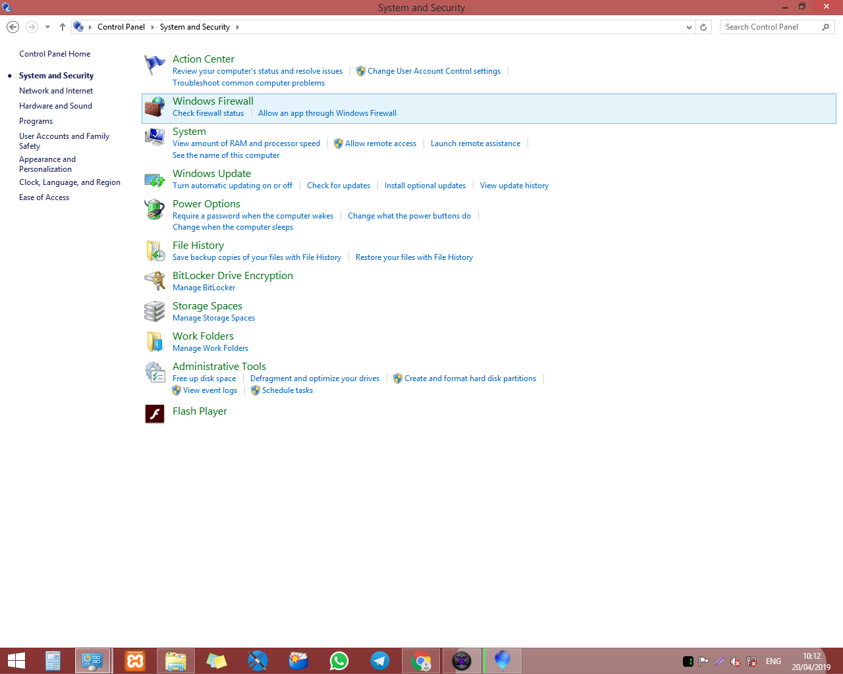Open User Accounts and Family Safety
Image resolution: width=843 pixels, height=674 pixels.
(x=64, y=141)
